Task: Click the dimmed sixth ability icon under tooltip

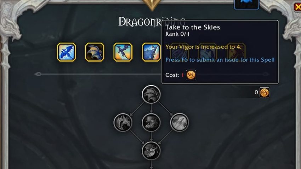Action: [208, 52]
